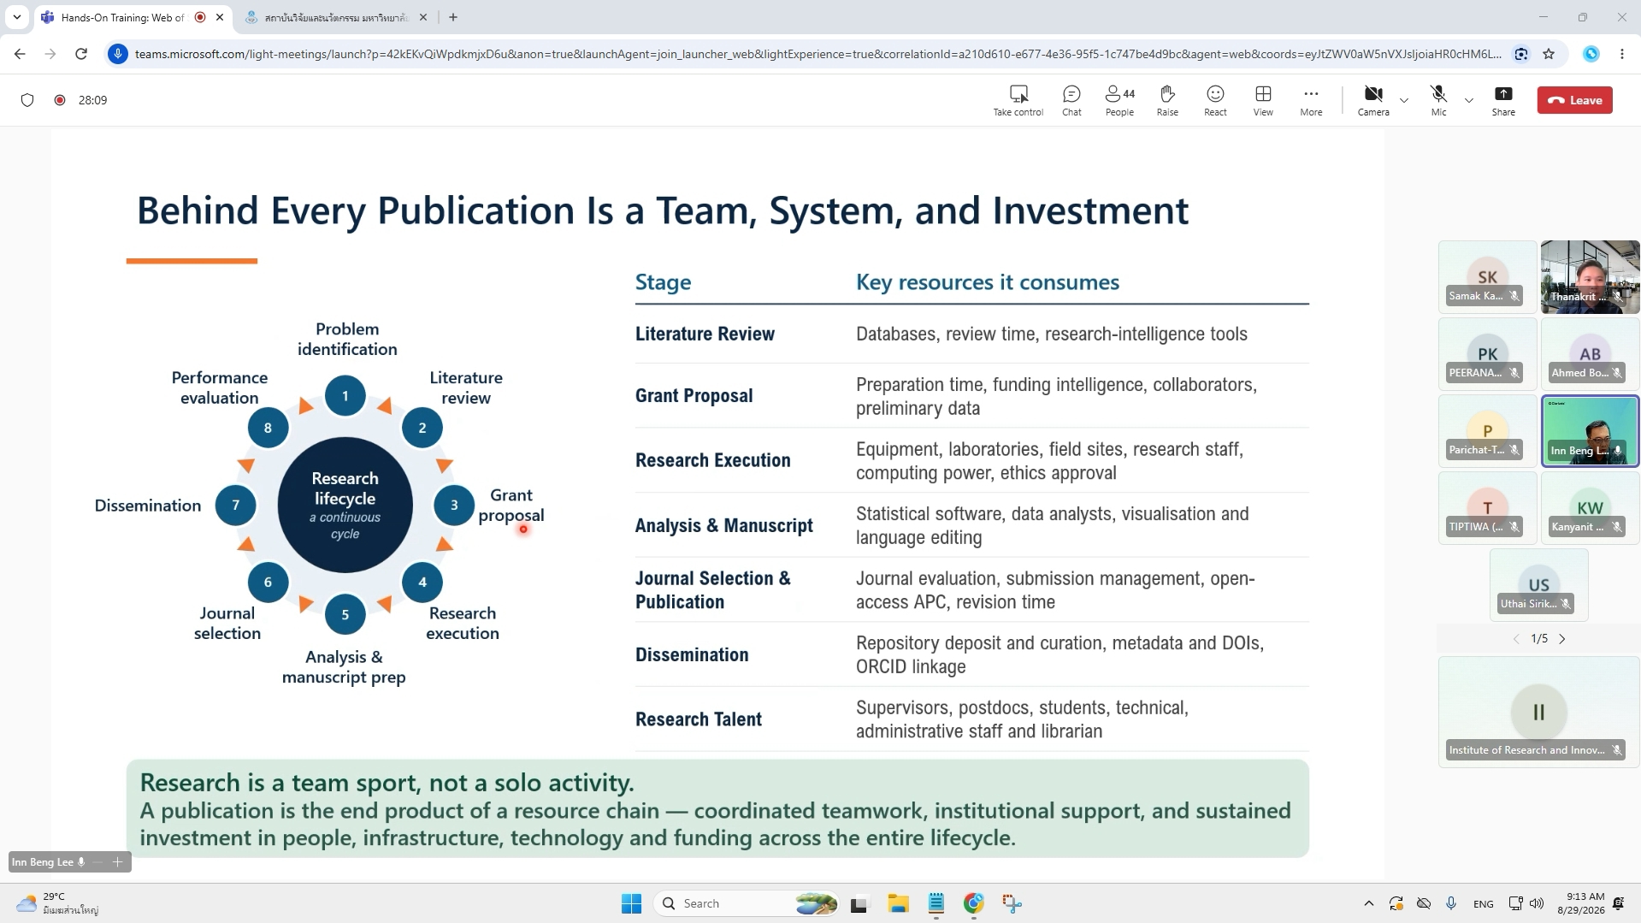Select the Uthai Sirik... participant tile
Screen dimensions: 1641x923
click(x=1538, y=584)
